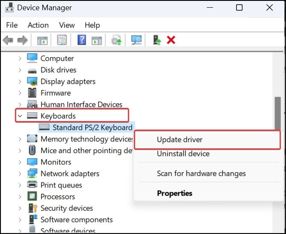Open Properties from the context menu
The width and height of the screenshot is (286, 234).
(x=174, y=193)
